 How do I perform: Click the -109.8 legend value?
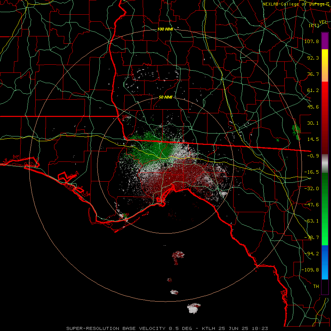(x=310, y=270)
